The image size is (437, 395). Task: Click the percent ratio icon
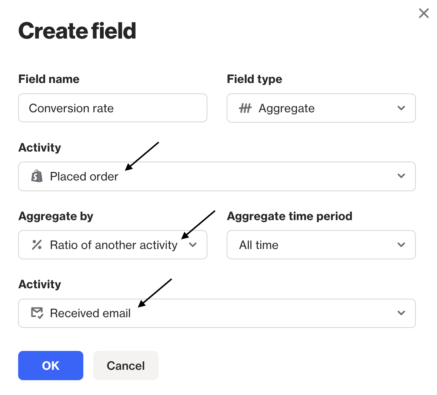click(37, 245)
